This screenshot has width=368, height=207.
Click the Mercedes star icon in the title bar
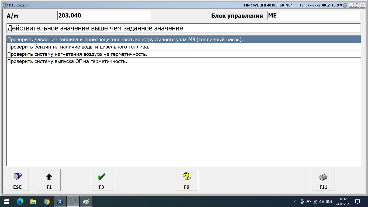[5, 5]
